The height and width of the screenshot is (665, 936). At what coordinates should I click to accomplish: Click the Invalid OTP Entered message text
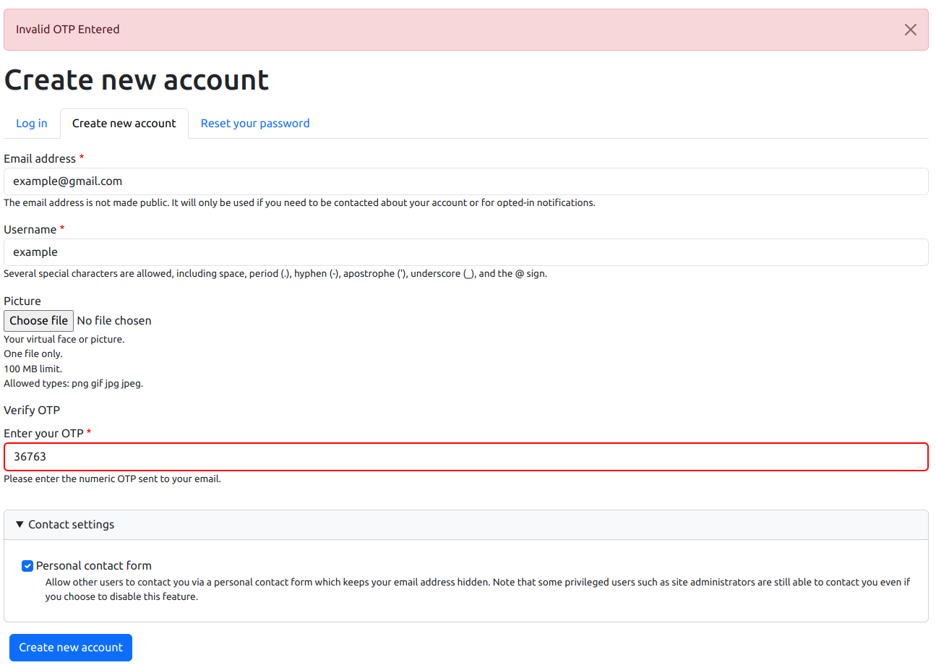(x=68, y=30)
